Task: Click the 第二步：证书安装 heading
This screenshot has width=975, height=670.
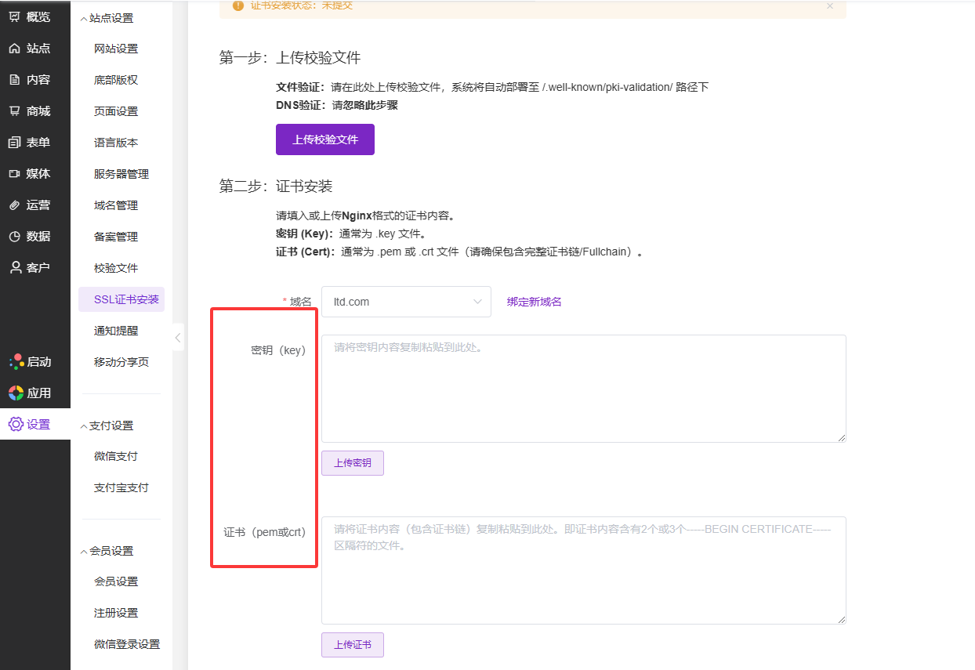Action: click(x=276, y=187)
